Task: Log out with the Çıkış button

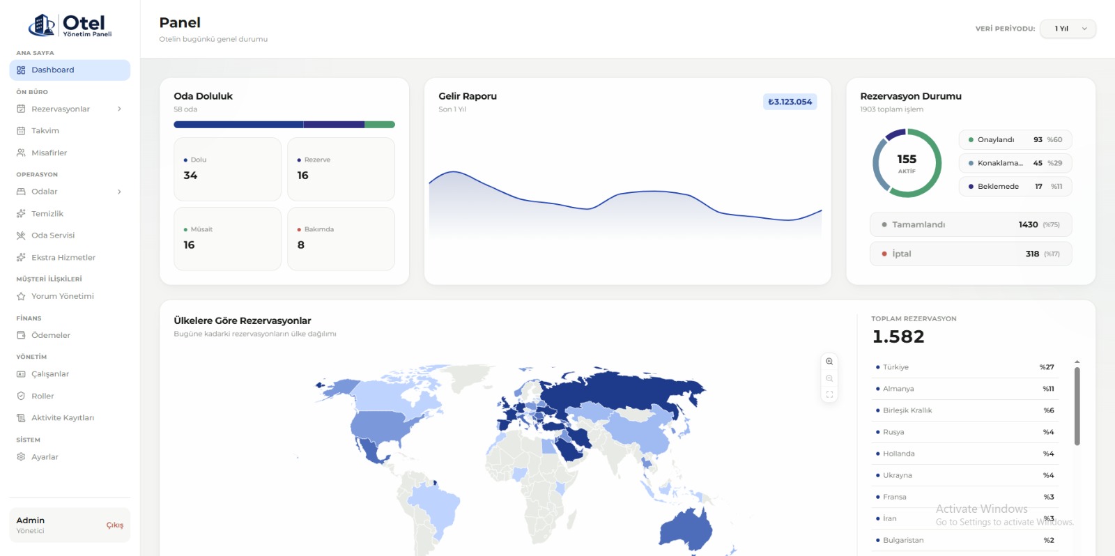Action: (x=115, y=525)
